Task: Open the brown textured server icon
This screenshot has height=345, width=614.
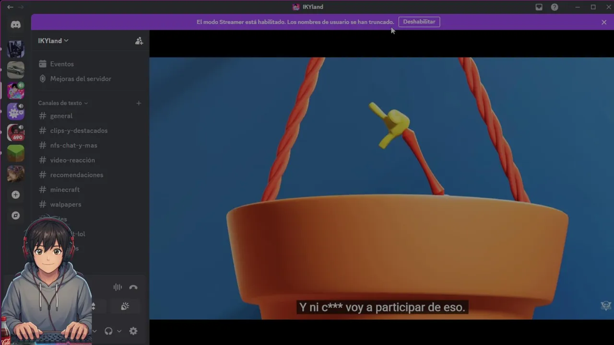Action: (x=16, y=174)
